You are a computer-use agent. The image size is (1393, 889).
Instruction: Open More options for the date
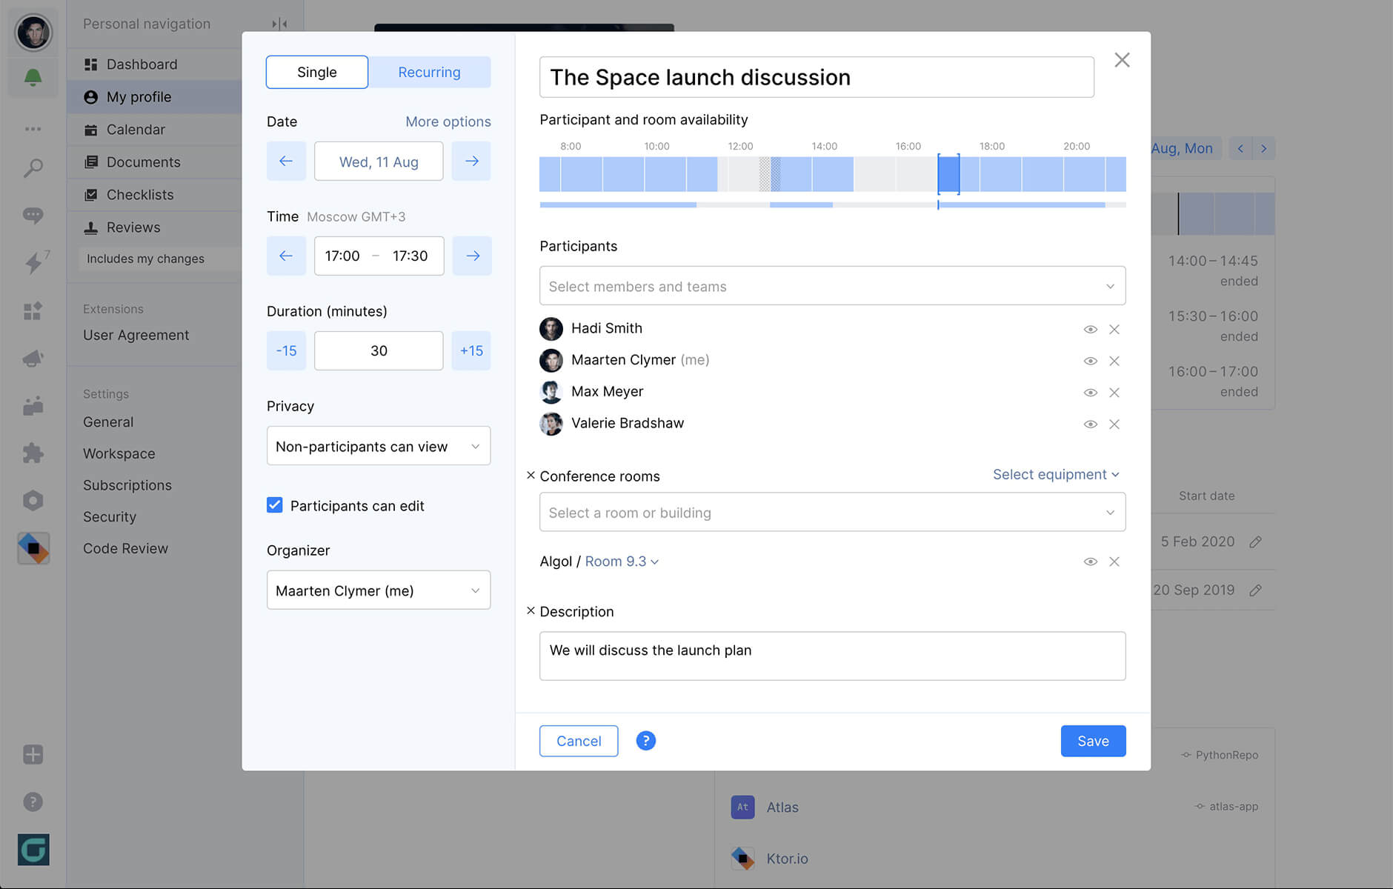click(x=448, y=121)
